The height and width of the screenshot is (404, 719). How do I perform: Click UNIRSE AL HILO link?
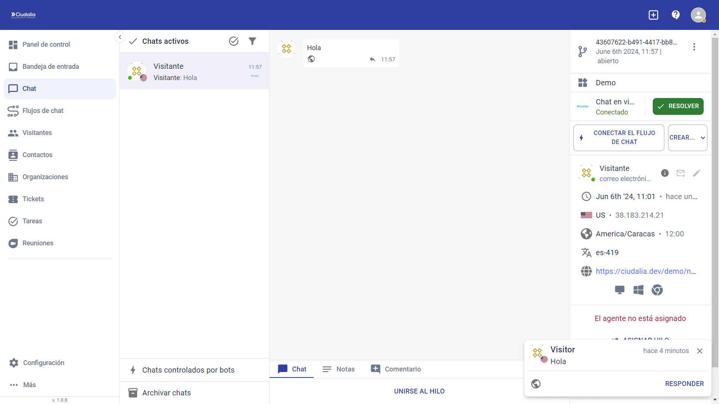point(419,391)
